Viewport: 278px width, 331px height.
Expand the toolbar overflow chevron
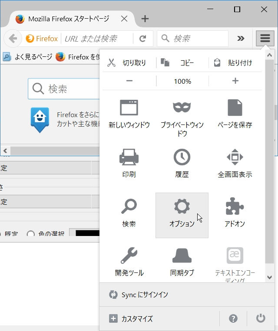(x=241, y=39)
